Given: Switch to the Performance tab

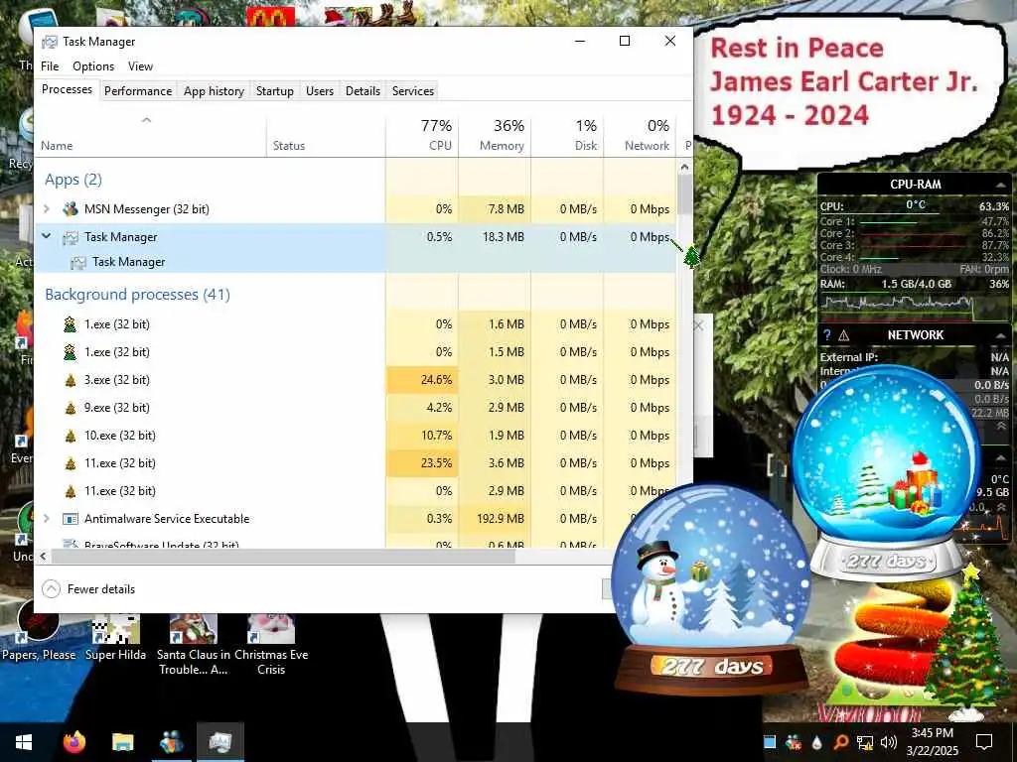Looking at the screenshot, I should (138, 91).
